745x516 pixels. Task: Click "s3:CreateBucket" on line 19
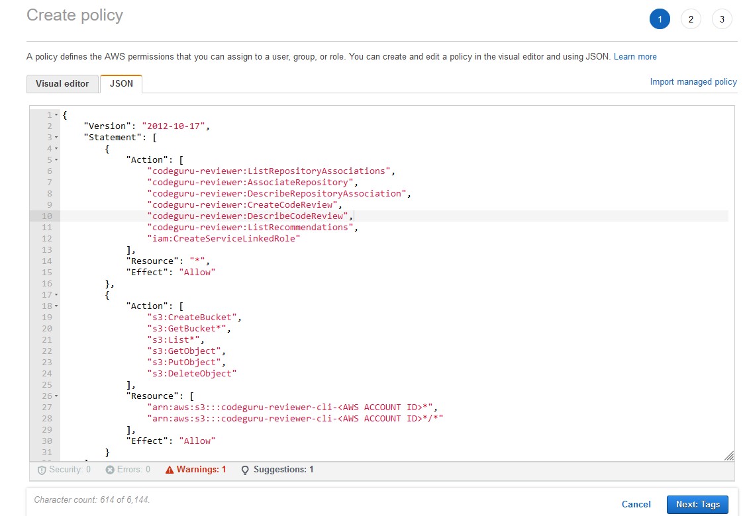pyautogui.click(x=192, y=317)
